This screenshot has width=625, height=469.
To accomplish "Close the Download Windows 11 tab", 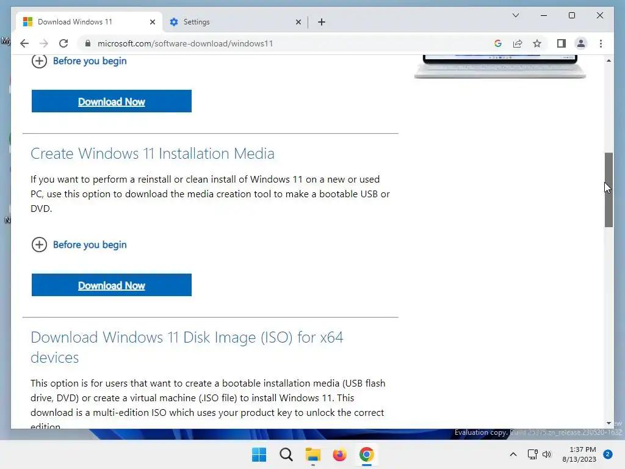I will pos(152,22).
